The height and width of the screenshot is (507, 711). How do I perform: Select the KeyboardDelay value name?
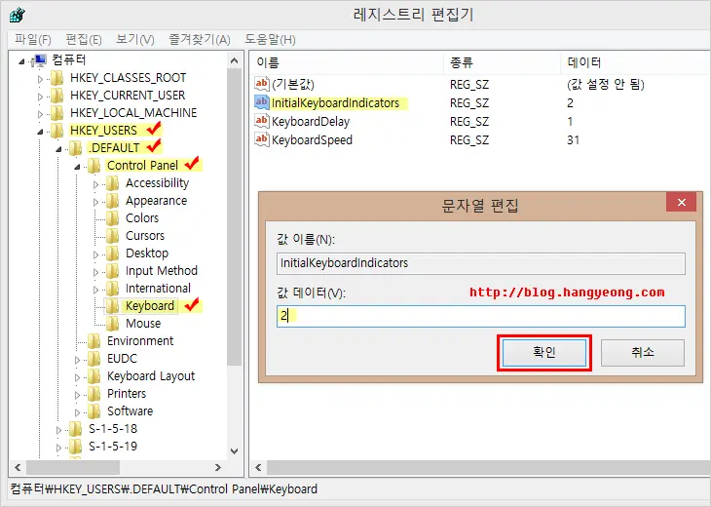tap(311, 121)
